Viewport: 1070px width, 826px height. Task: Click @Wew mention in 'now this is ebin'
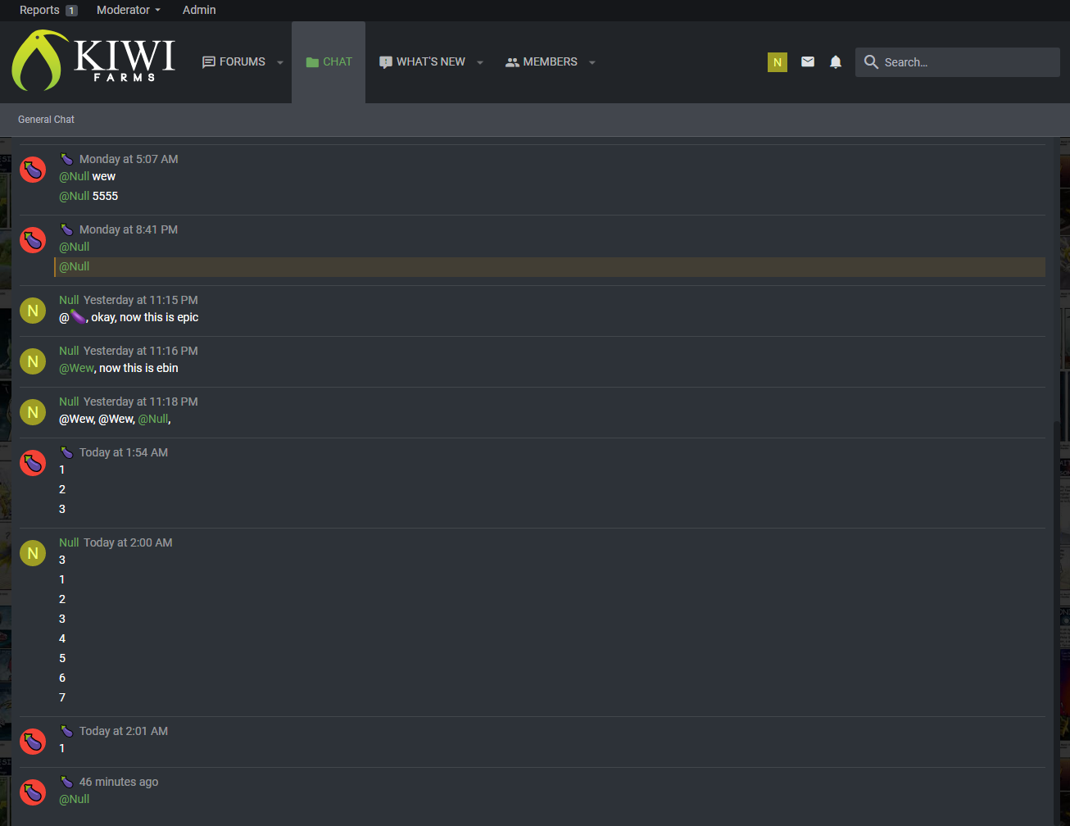point(76,368)
